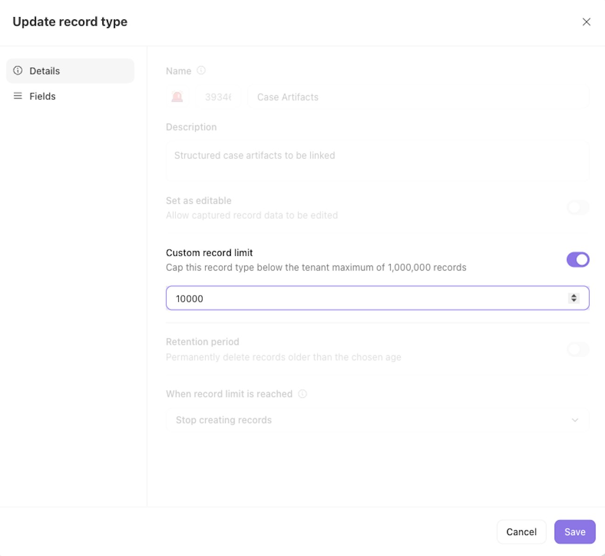Click the info icon beside record limit reached
605x556 pixels.
point(302,394)
